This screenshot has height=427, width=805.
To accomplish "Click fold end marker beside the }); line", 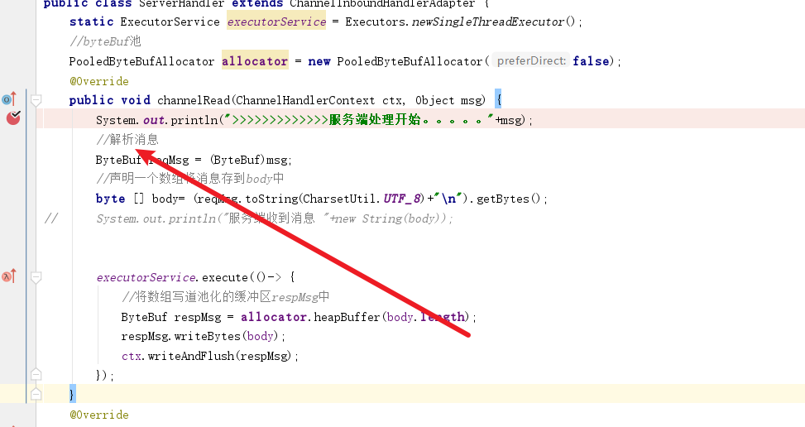I will point(36,375).
